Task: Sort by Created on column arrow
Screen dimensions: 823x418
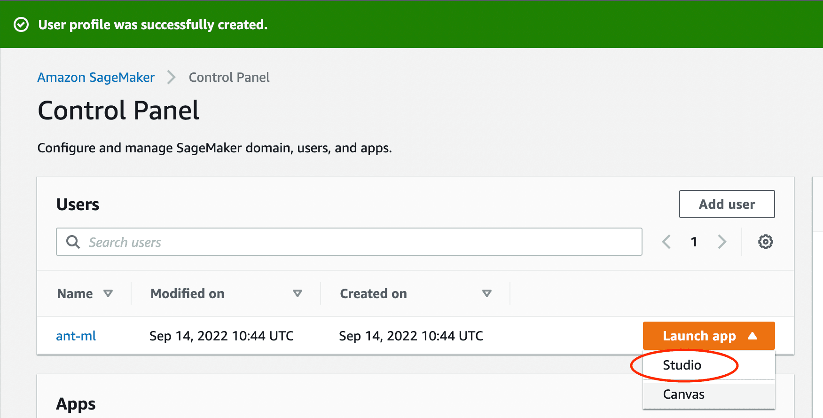Action: click(487, 293)
